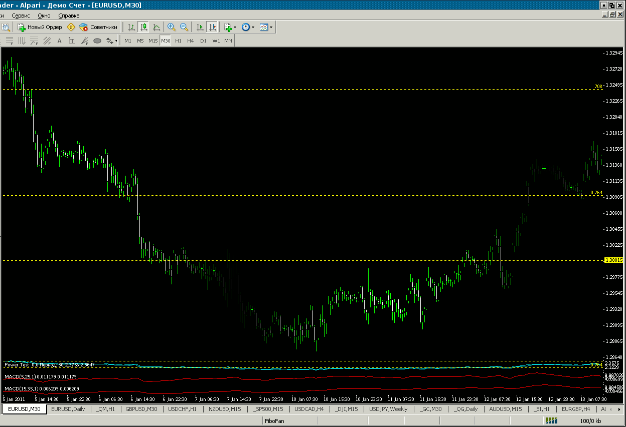
Task: Switch to the GBPUSD,M30 chart tab
Action: coord(141,409)
